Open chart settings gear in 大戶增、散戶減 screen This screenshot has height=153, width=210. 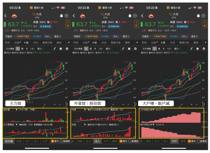[204, 49]
